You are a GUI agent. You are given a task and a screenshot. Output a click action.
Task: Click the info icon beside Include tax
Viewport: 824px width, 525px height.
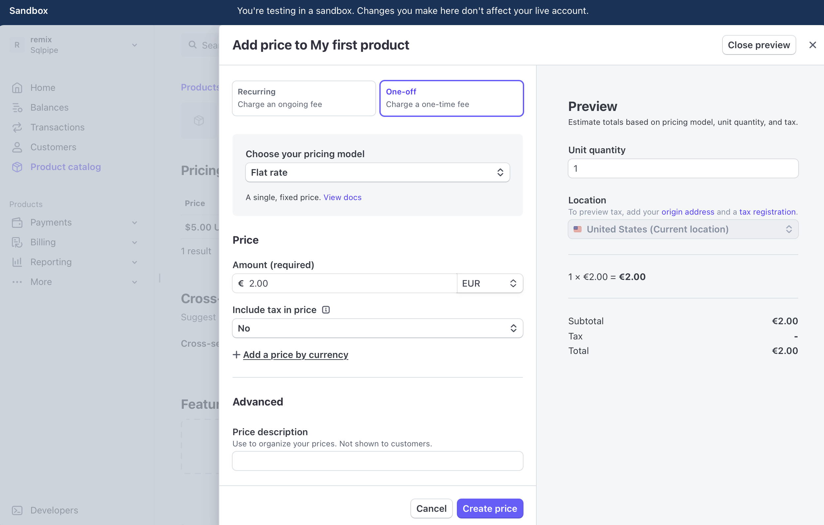click(x=326, y=310)
